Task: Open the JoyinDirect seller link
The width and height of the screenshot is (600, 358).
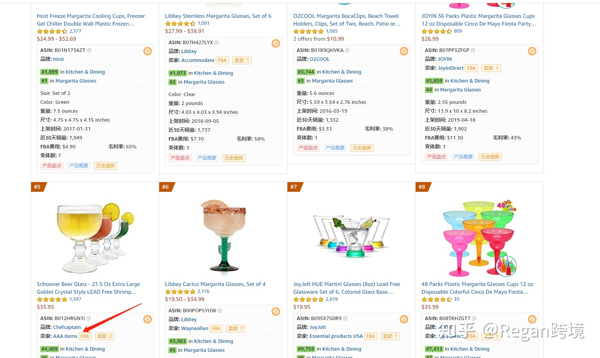Action: (450, 68)
